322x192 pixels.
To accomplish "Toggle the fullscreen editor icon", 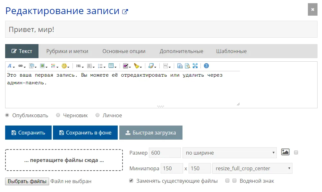I will (x=195, y=66).
